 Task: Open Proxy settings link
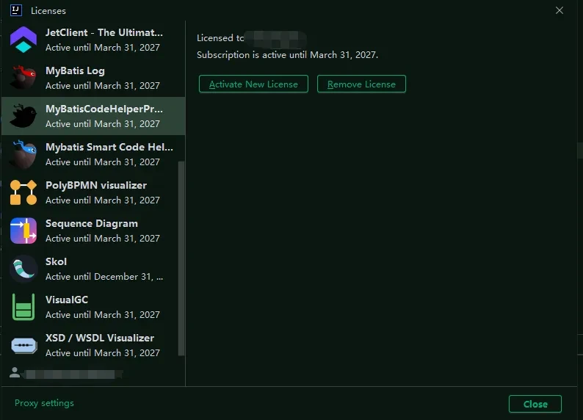(44, 403)
